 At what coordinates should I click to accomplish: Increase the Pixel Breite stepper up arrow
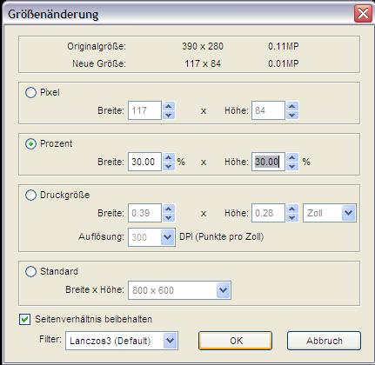169,106
